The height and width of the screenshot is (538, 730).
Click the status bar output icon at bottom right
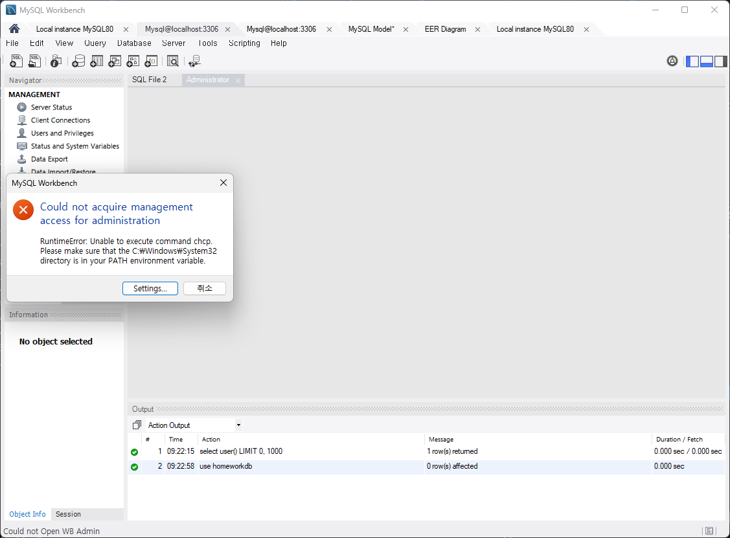tap(709, 530)
